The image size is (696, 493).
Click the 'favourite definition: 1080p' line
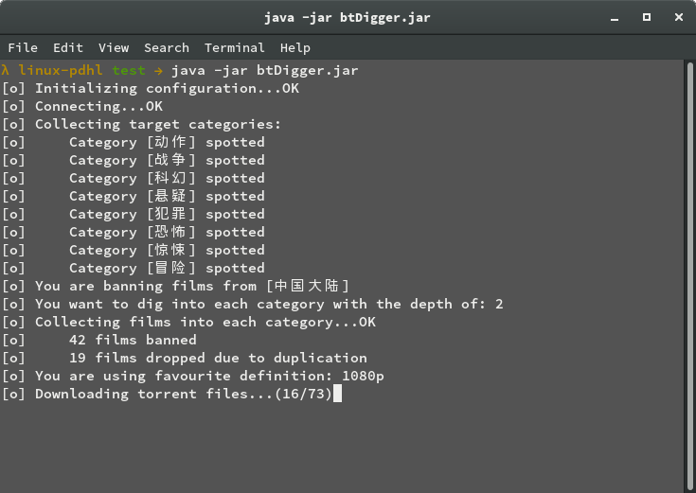pyautogui.click(x=193, y=376)
